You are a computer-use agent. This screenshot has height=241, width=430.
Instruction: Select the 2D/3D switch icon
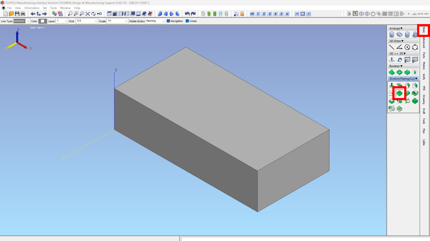pos(60,14)
